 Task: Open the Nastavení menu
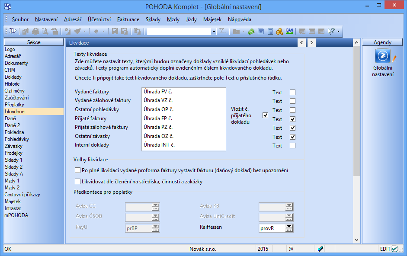tap(46, 19)
